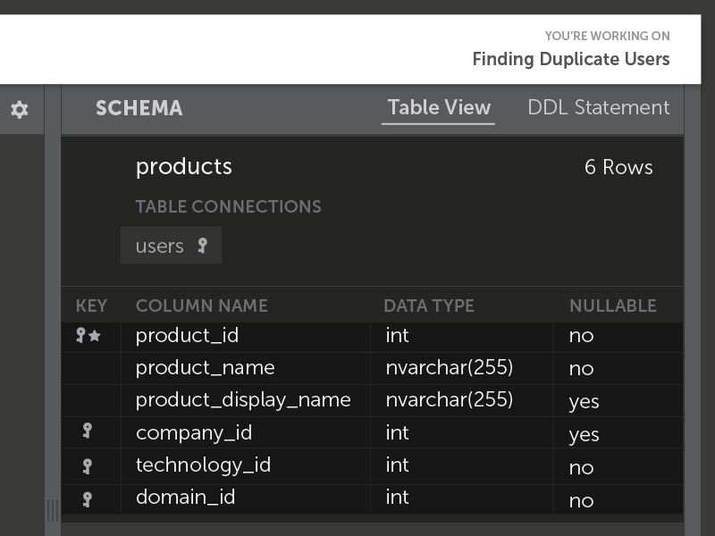
Task: Select the product_display_name column row
Action: pos(242,400)
